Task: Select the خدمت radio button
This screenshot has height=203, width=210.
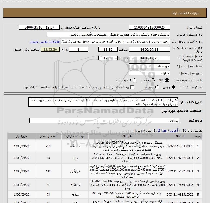Action: coord(153,80)
